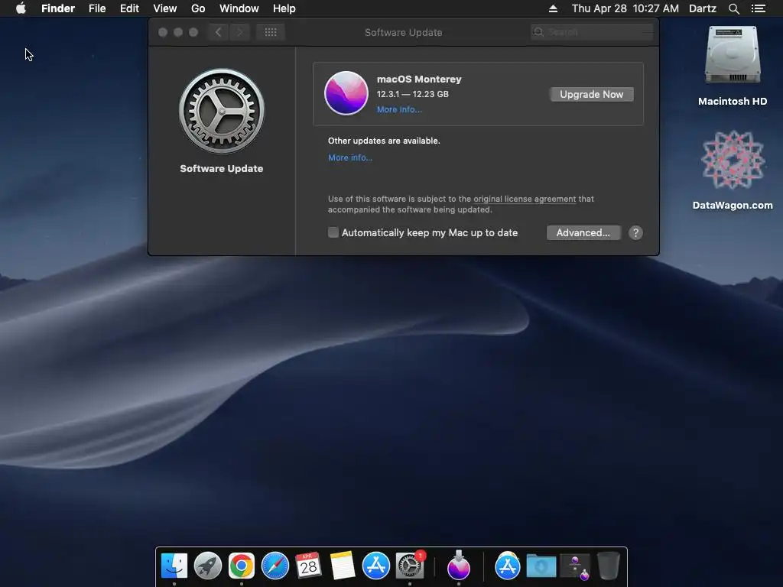Open the Window menu

coord(239,8)
